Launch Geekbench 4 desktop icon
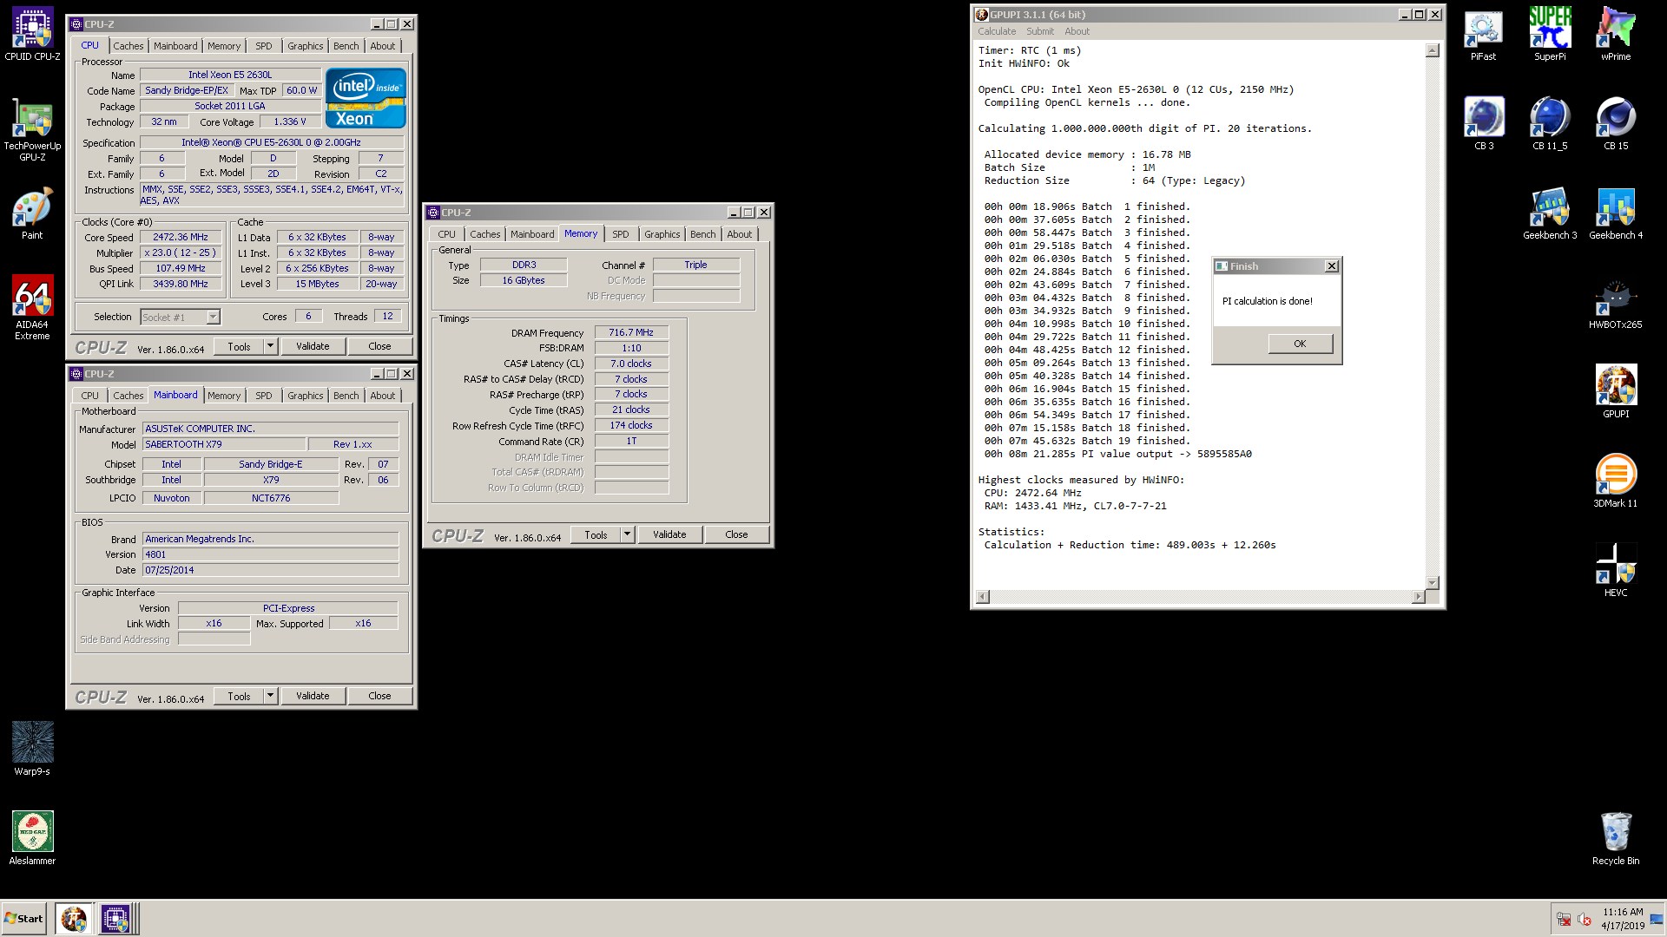Image resolution: width=1667 pixels, height=937 pixels. tap(1616, 213)
